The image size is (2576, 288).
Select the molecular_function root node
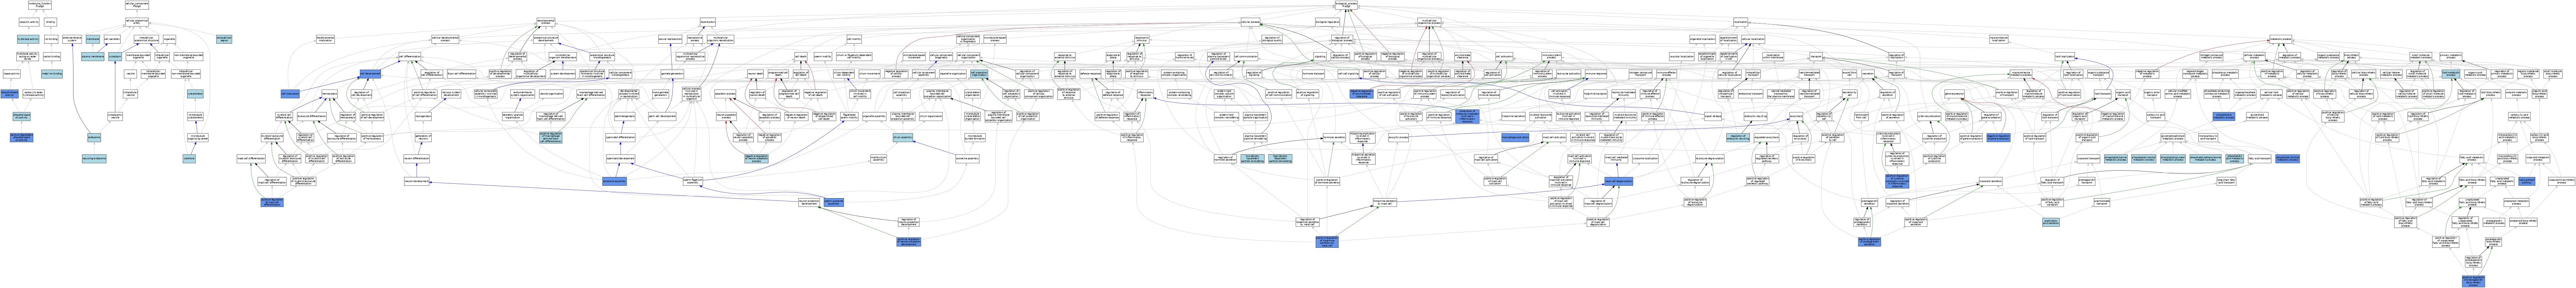click(x=40, y=5)
